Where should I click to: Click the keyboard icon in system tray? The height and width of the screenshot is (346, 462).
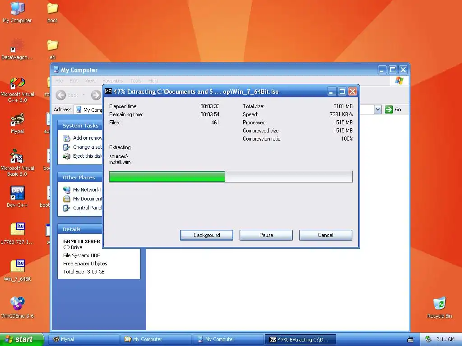click(411, 340)
